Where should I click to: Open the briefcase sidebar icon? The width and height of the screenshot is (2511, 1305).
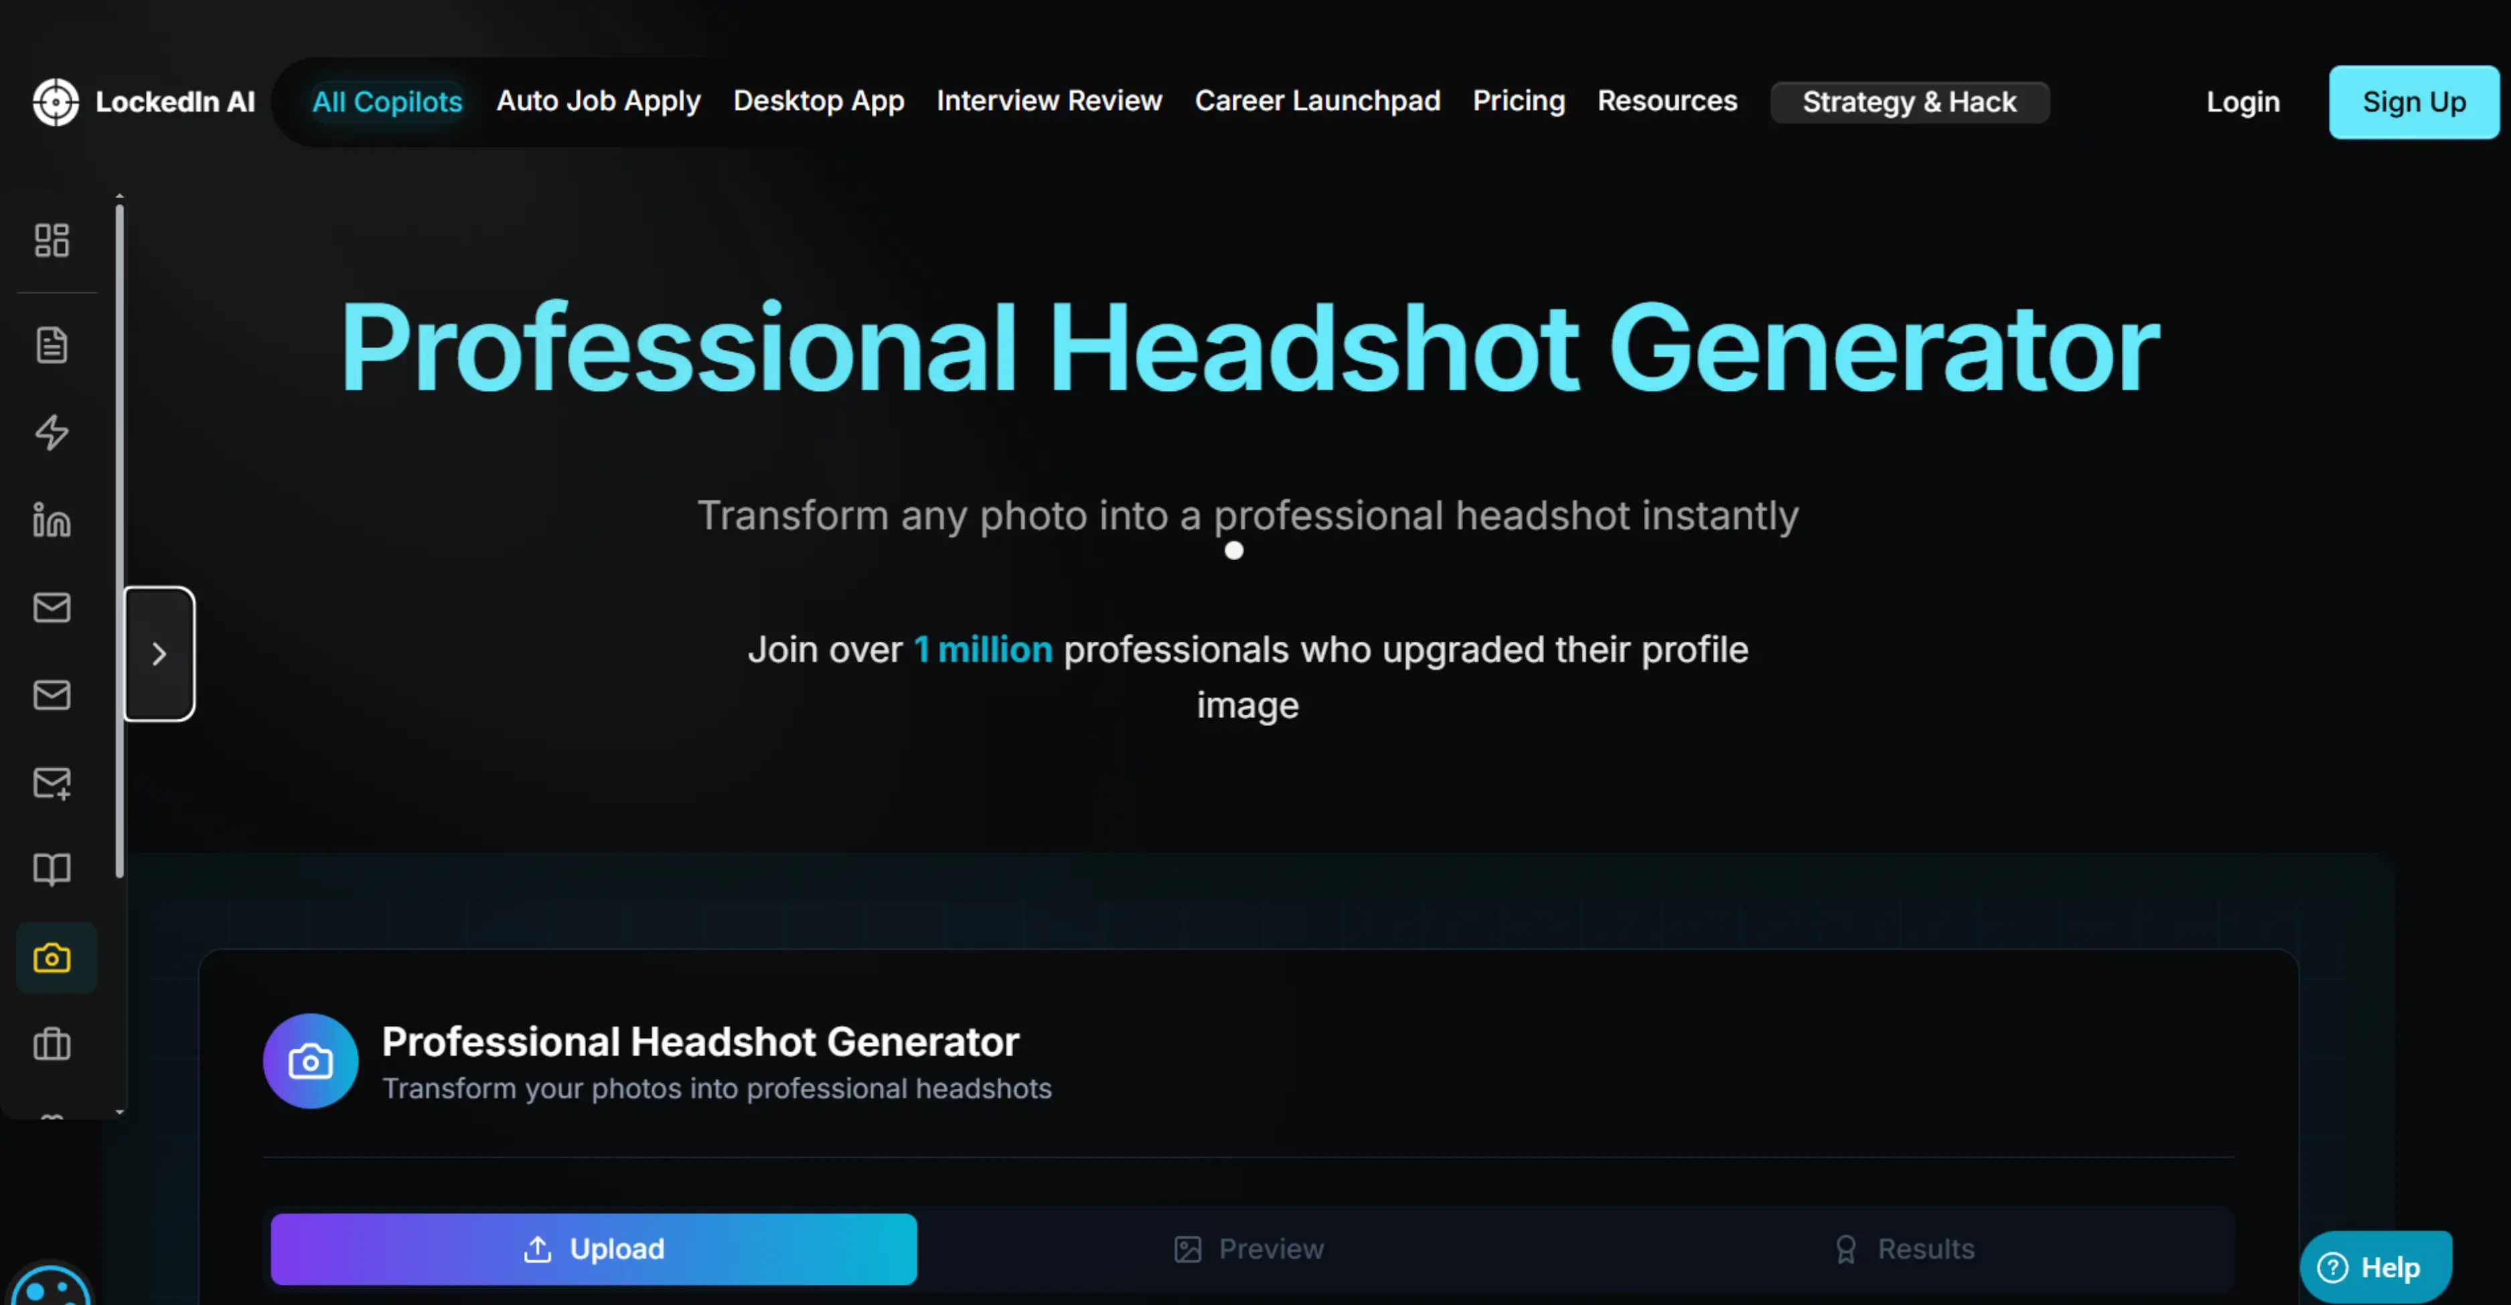tap(52, 1045)
